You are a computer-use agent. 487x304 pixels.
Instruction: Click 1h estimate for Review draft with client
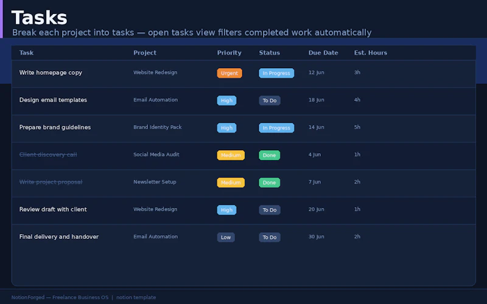point(357,209)
